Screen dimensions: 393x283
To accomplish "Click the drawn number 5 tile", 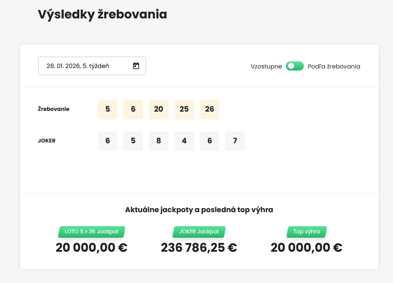I will click(x=107, y=109).
